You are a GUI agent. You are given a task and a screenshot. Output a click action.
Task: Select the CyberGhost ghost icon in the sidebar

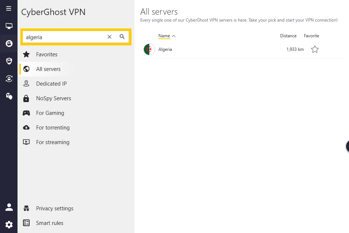coord(9,44)
